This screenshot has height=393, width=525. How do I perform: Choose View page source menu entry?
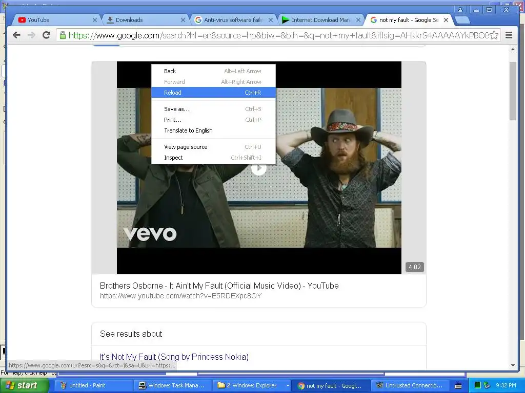(213, 147)
